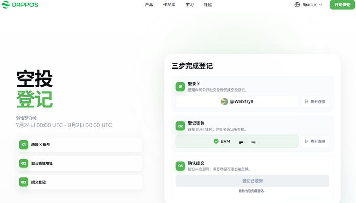Select the 登记钱包地址 step
The height and width of the screenshot is (203, 356).
tap(80, 163)
